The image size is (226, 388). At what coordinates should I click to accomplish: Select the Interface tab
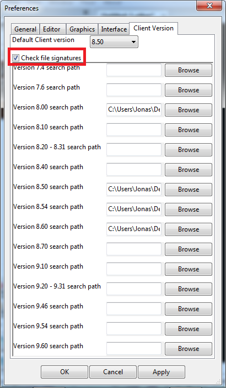pyautogui.click(x=114, y=29)
